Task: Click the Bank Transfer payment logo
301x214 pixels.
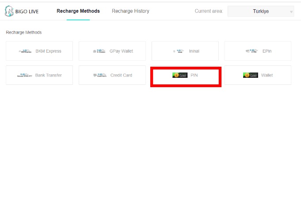Action: coord(25,76)
